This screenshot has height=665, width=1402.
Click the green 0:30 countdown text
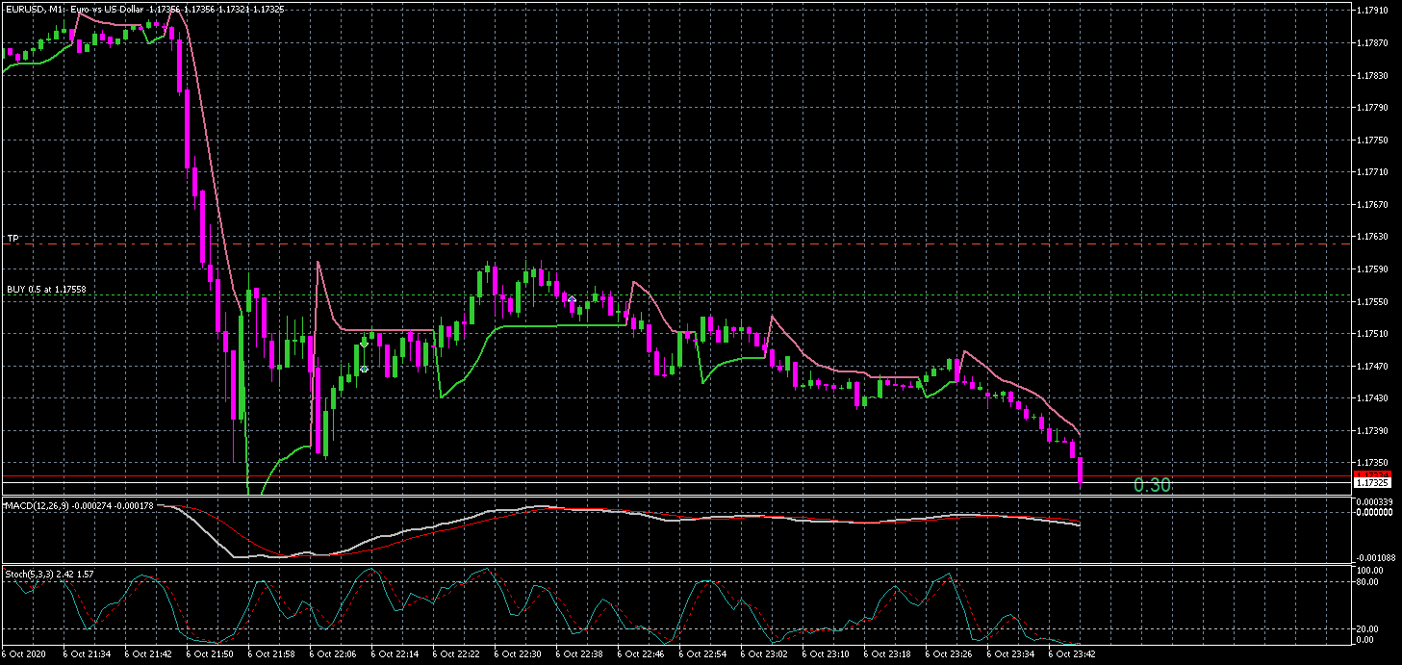point(1153,485)
